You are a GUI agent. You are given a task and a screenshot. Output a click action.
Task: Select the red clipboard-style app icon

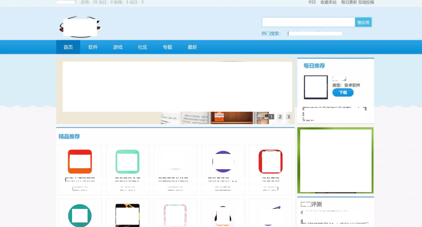pos(271,161)
